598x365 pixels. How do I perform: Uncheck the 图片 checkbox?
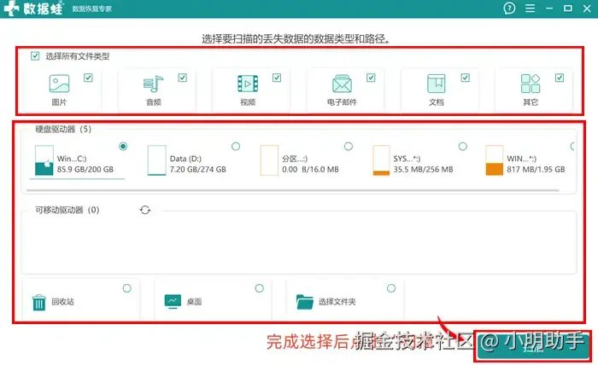coord(88,78)
